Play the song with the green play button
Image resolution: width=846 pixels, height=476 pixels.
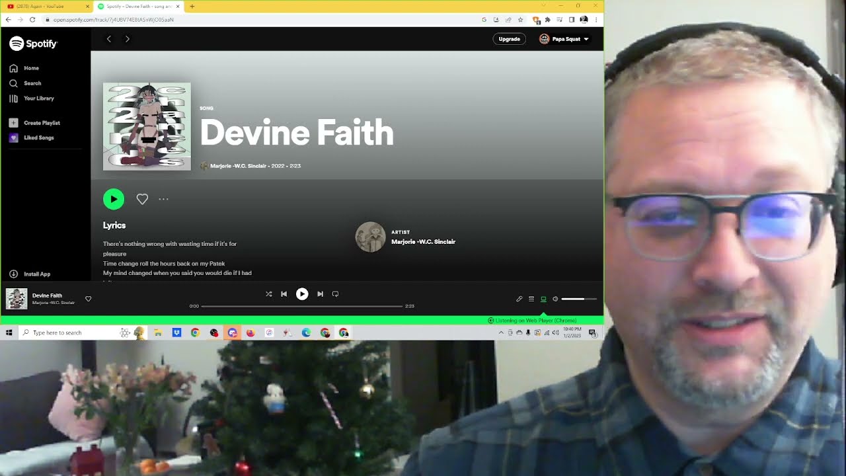coord(114,199)
